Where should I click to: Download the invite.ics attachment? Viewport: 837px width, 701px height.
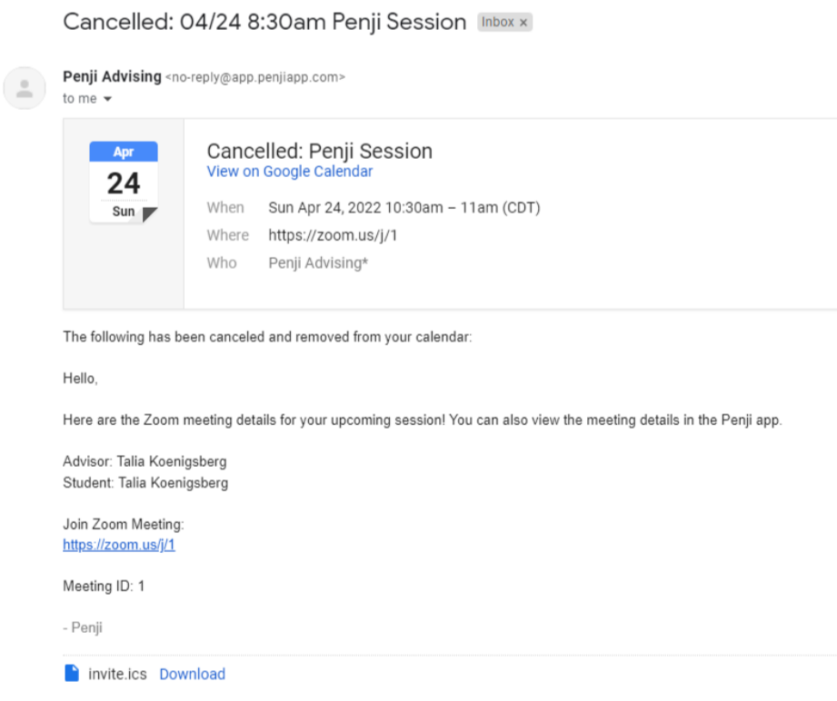(x=192, y=674)
